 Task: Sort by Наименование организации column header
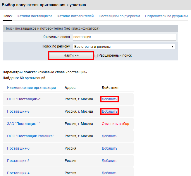31,88
